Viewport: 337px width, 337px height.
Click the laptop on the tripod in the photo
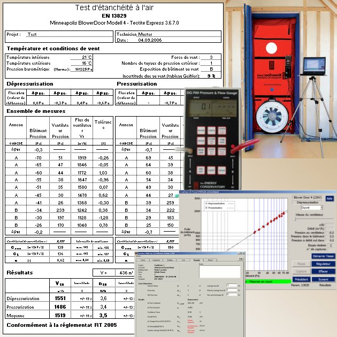[313, 66]
